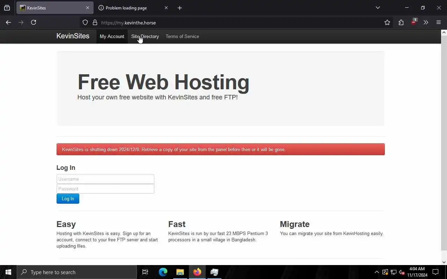Viewport: 447px width, 279px height.
Task: Close the Problem loading page tab
Action: (166, 8)
